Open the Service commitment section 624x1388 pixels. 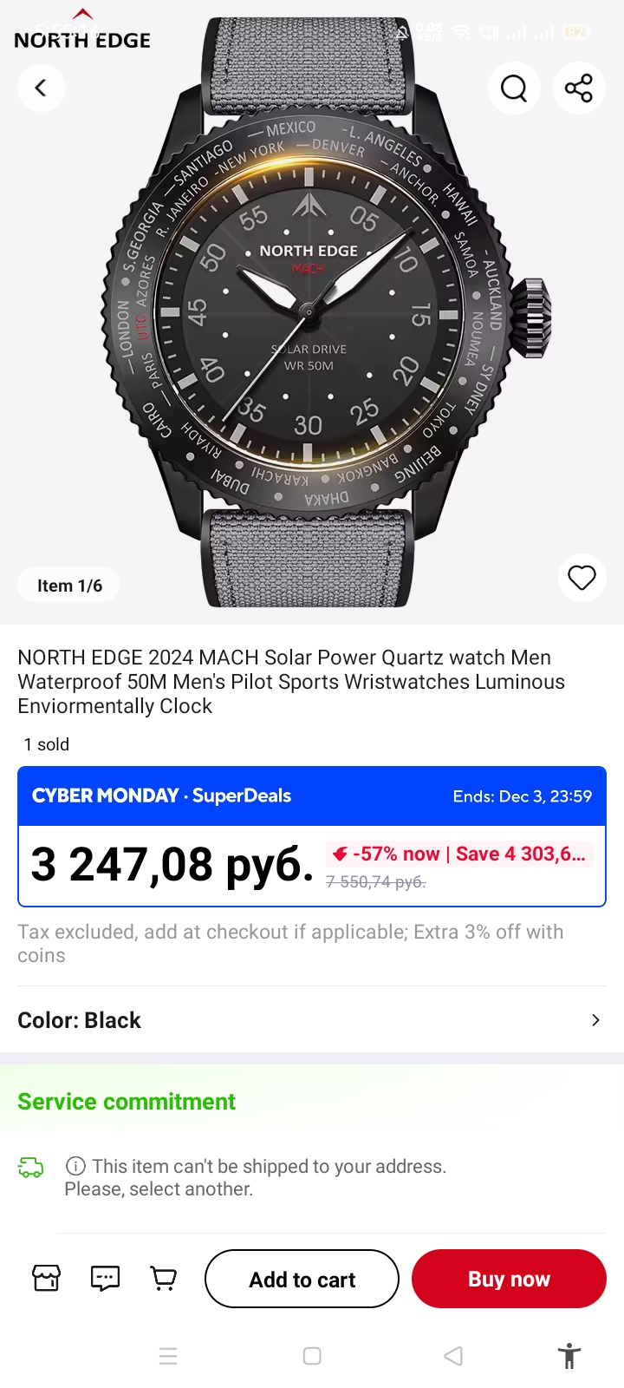point(127,1102)
